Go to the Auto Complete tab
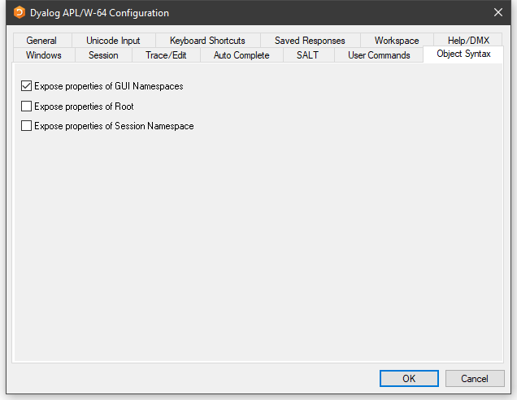 [241, 55]
